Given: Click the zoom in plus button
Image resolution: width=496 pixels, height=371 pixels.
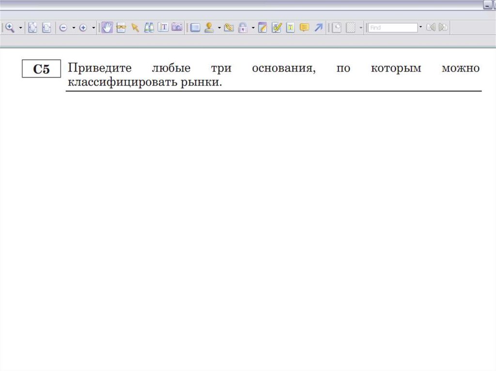Looking at the screenshot, I should click(83, 28).
